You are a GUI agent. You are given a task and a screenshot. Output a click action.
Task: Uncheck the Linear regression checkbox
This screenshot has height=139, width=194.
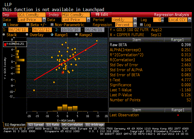tap(4, 25)
